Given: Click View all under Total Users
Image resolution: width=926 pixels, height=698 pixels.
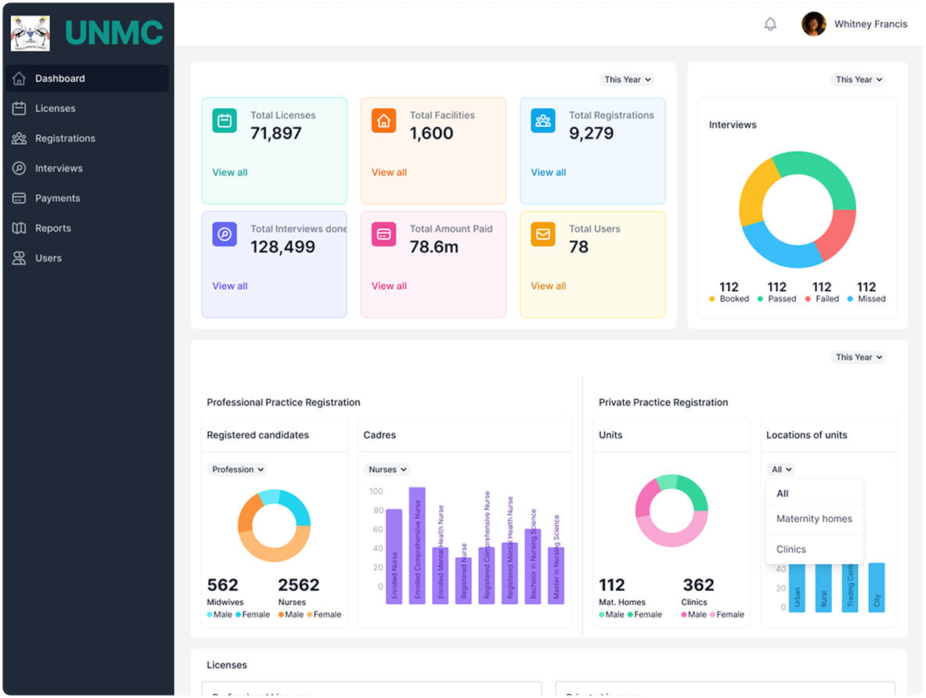Looking at the screenshot, I should [548, 286].
